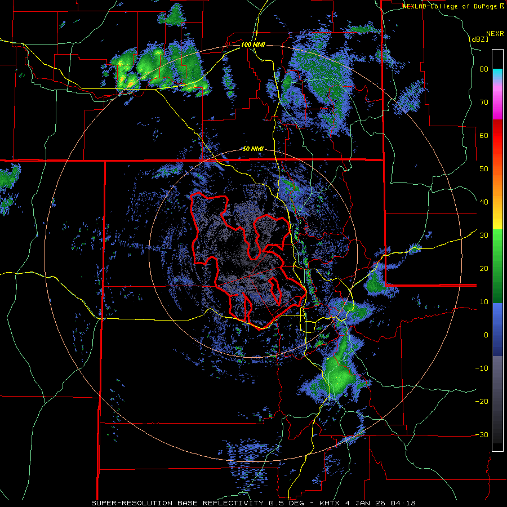Click the blue band of the color bar
The height and width of the screenshot is (507, 507).
click(x=497, y=330)
